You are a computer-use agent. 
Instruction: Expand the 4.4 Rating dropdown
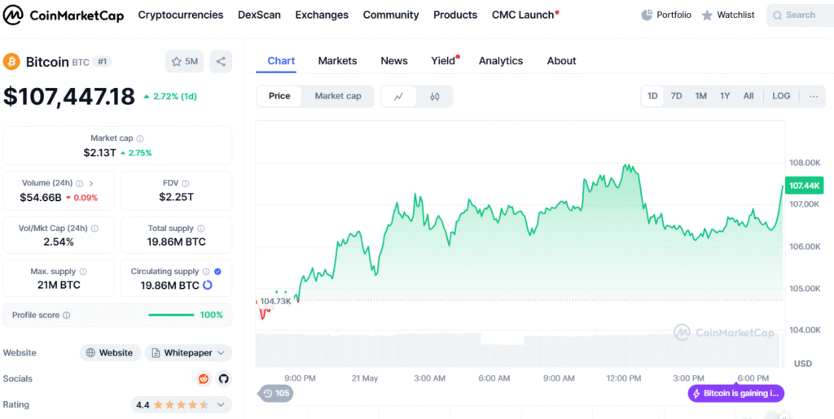point(182,404)
